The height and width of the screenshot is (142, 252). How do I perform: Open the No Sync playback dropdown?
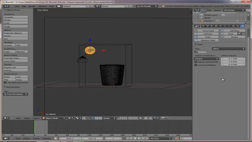click(x=161, y=138)
